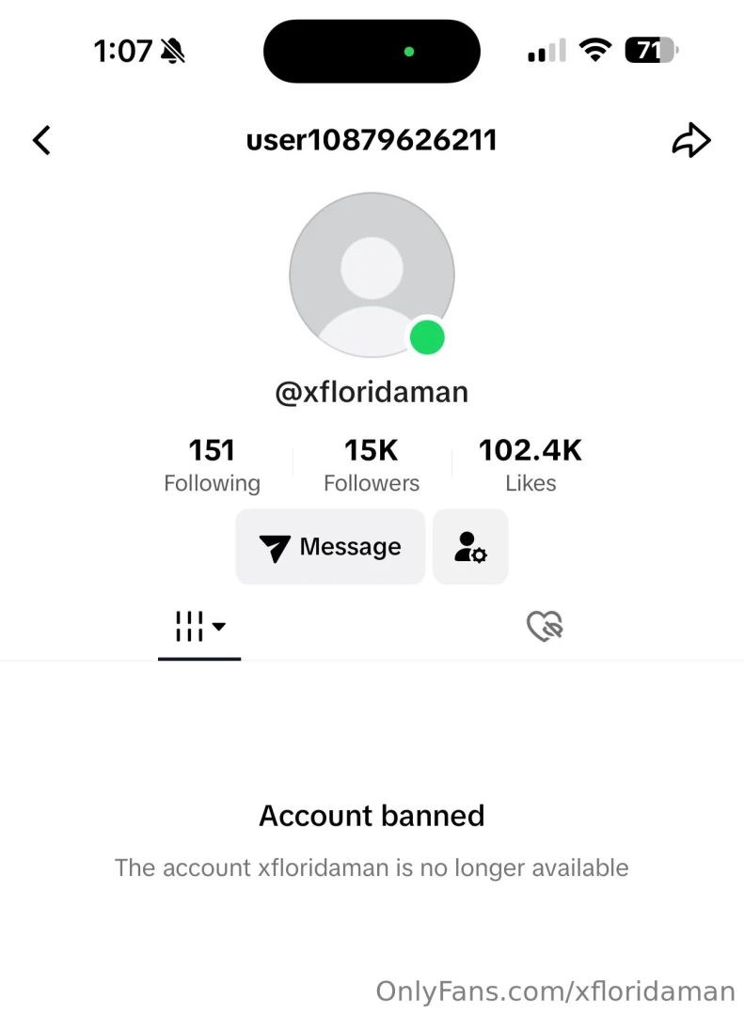Tap the profile avatar placeholder image

[x=372, y=274]
